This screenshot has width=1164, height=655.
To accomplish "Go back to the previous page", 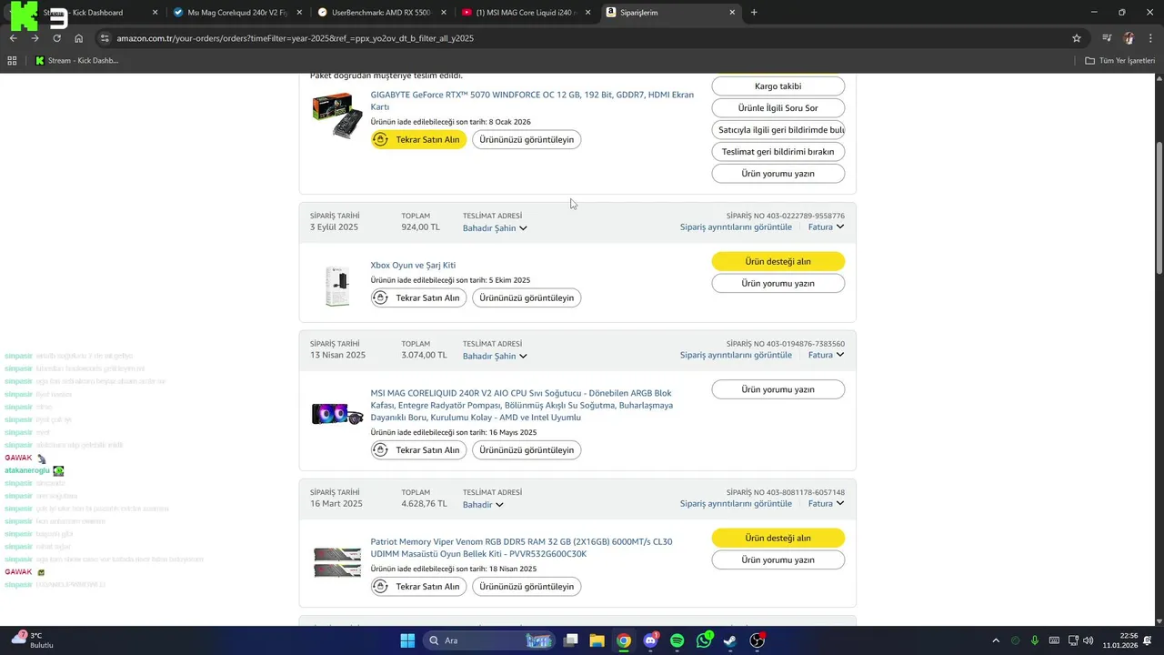I will click(13, 38).
